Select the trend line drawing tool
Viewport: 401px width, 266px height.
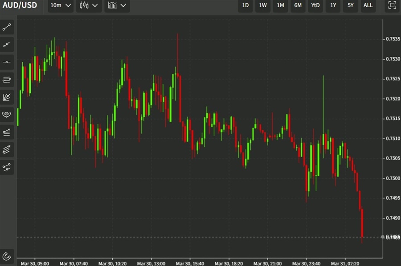[7, 27]
